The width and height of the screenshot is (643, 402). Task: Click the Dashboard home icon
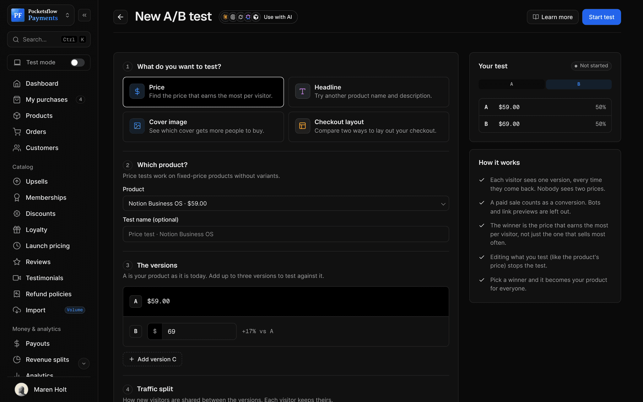(x=17, y=84)
